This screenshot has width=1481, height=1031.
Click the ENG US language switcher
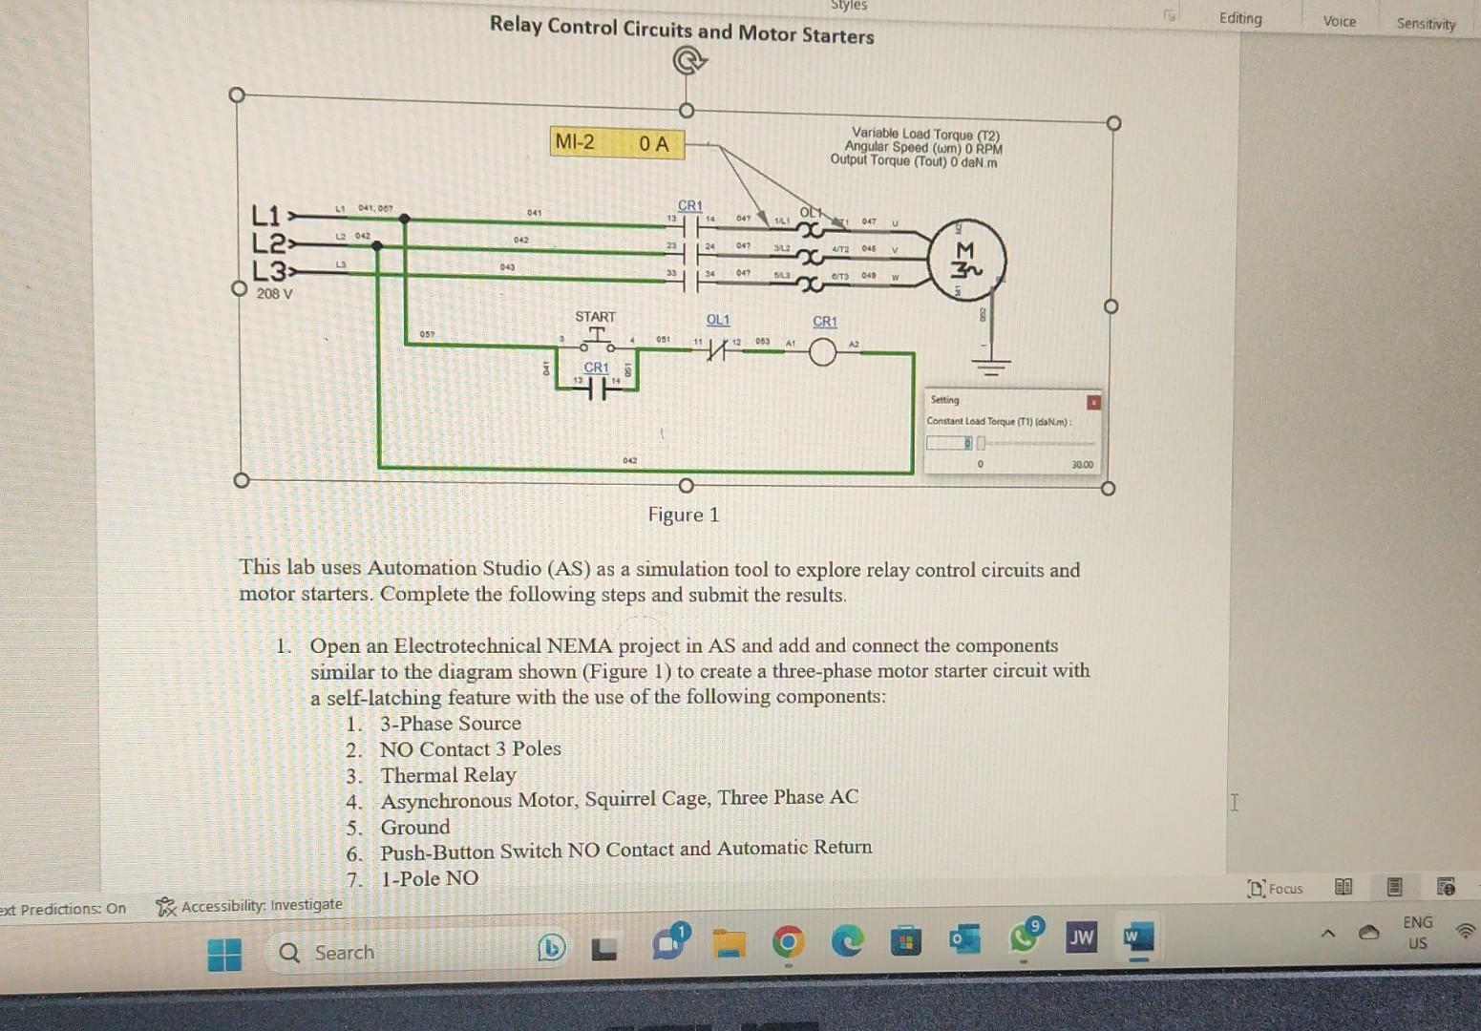tap(1417, 932)
